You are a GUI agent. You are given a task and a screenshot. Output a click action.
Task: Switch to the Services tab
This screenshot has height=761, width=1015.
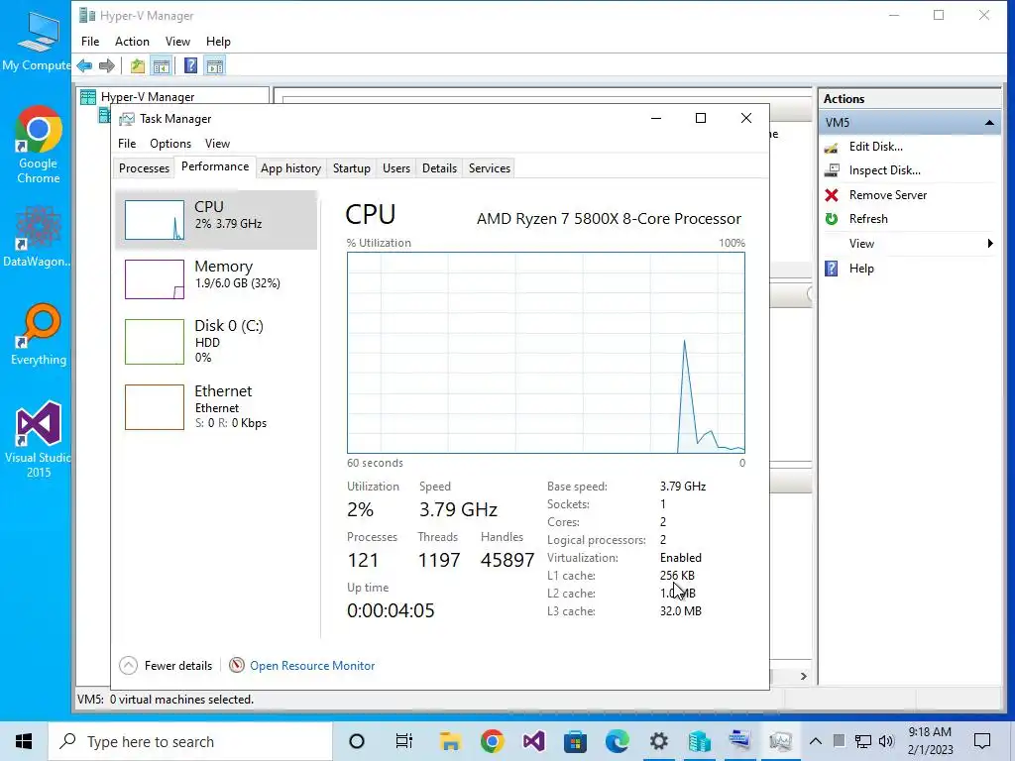click(490, 168)
